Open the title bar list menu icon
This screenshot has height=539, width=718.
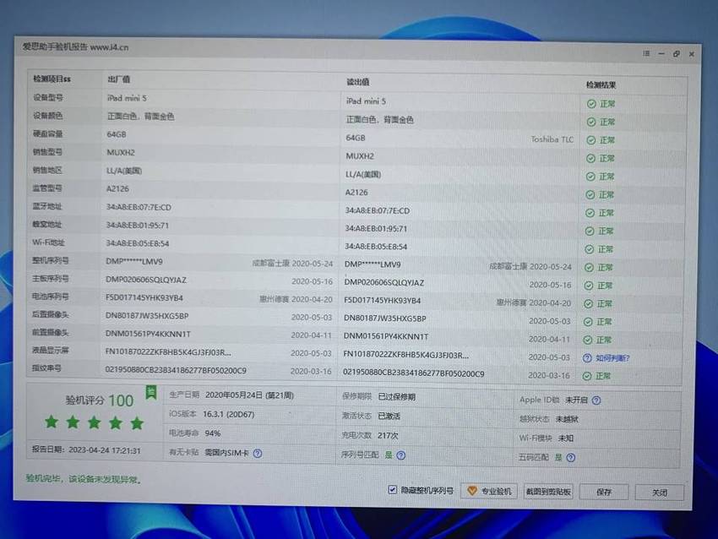(x=646, y=53)
